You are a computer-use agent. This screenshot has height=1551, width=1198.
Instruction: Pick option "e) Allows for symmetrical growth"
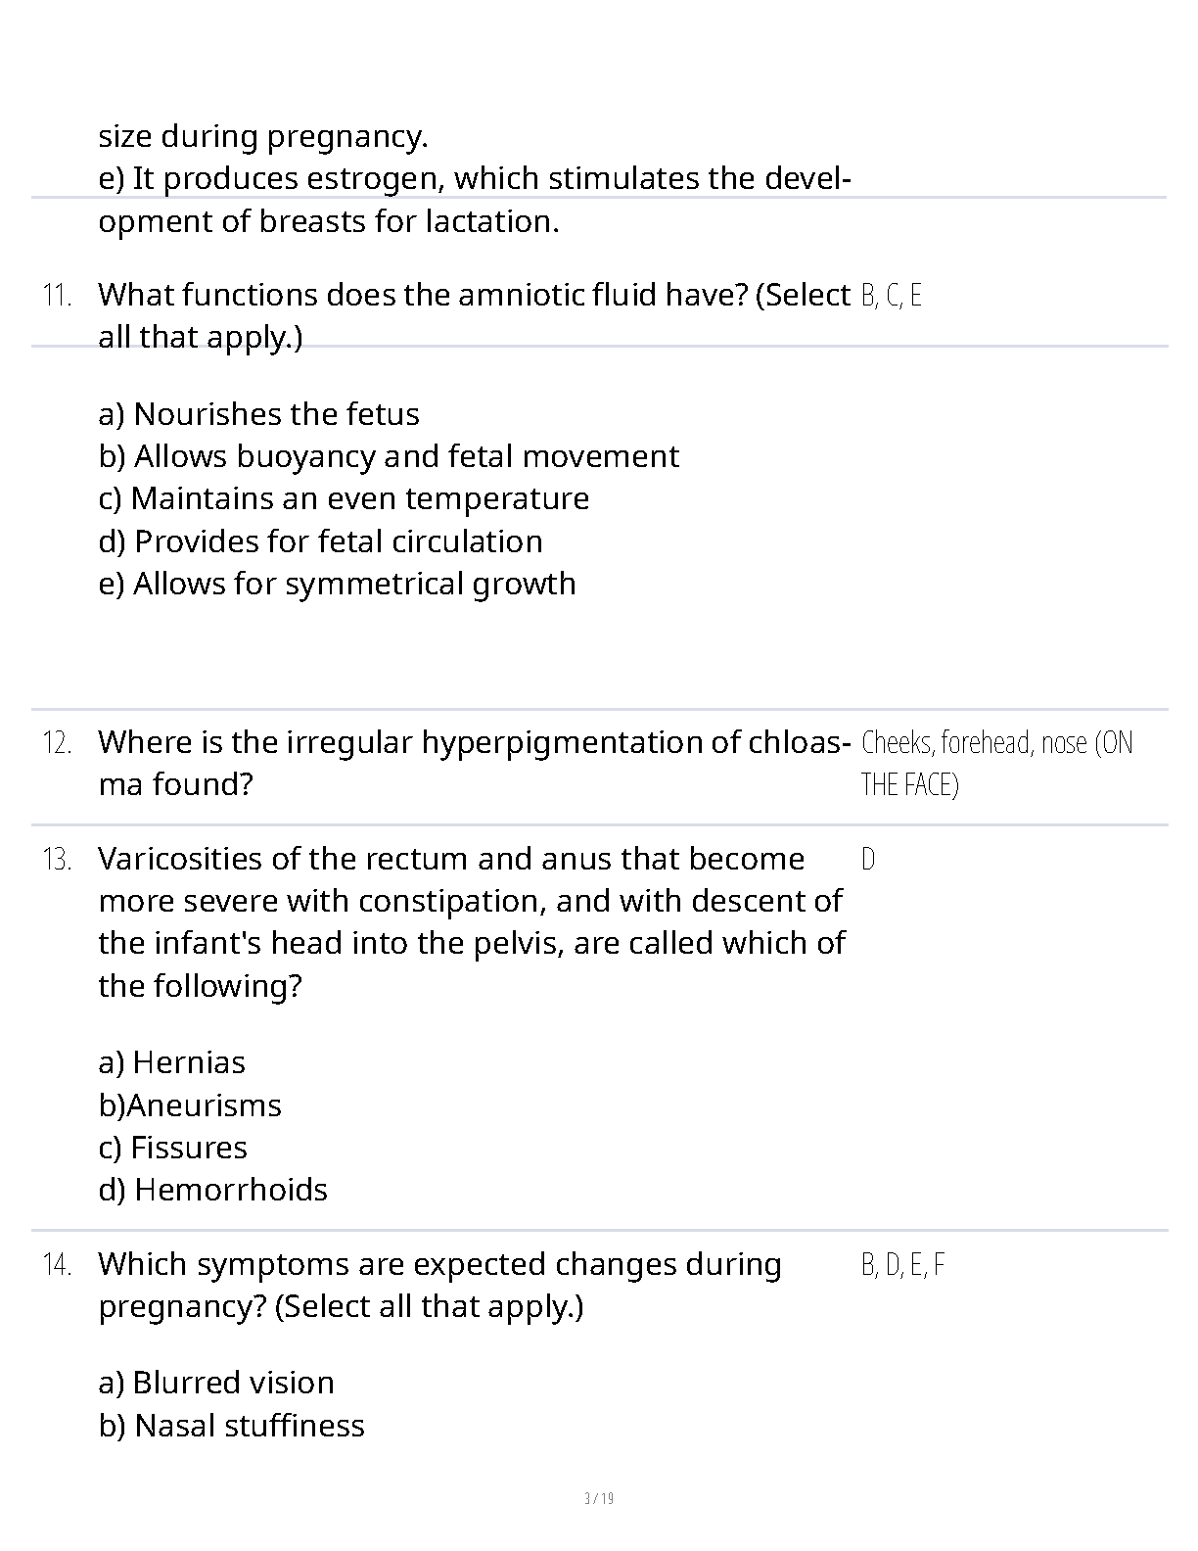(x=337, y=584)
